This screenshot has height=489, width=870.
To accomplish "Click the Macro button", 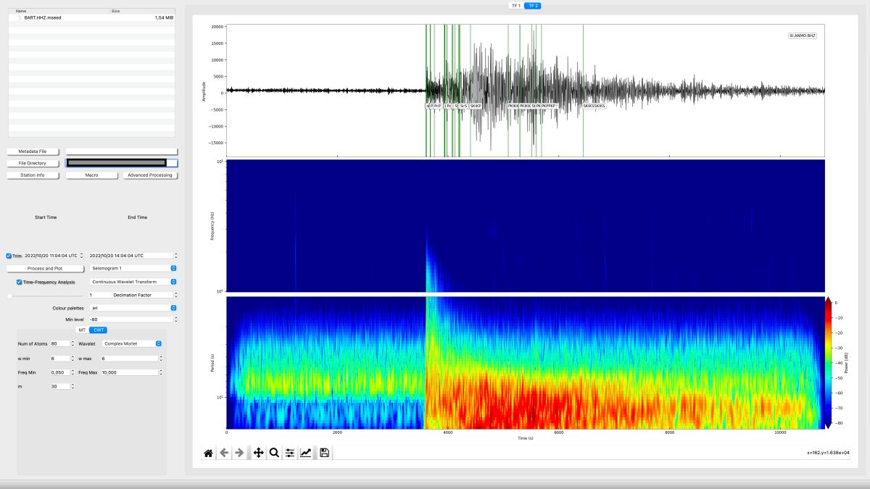I will (91, 175).
